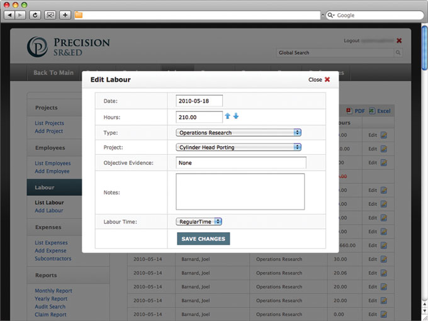This screenshot has width=428, height=321.
Task: Open the Subcontractors link
Action: point(53,259)
